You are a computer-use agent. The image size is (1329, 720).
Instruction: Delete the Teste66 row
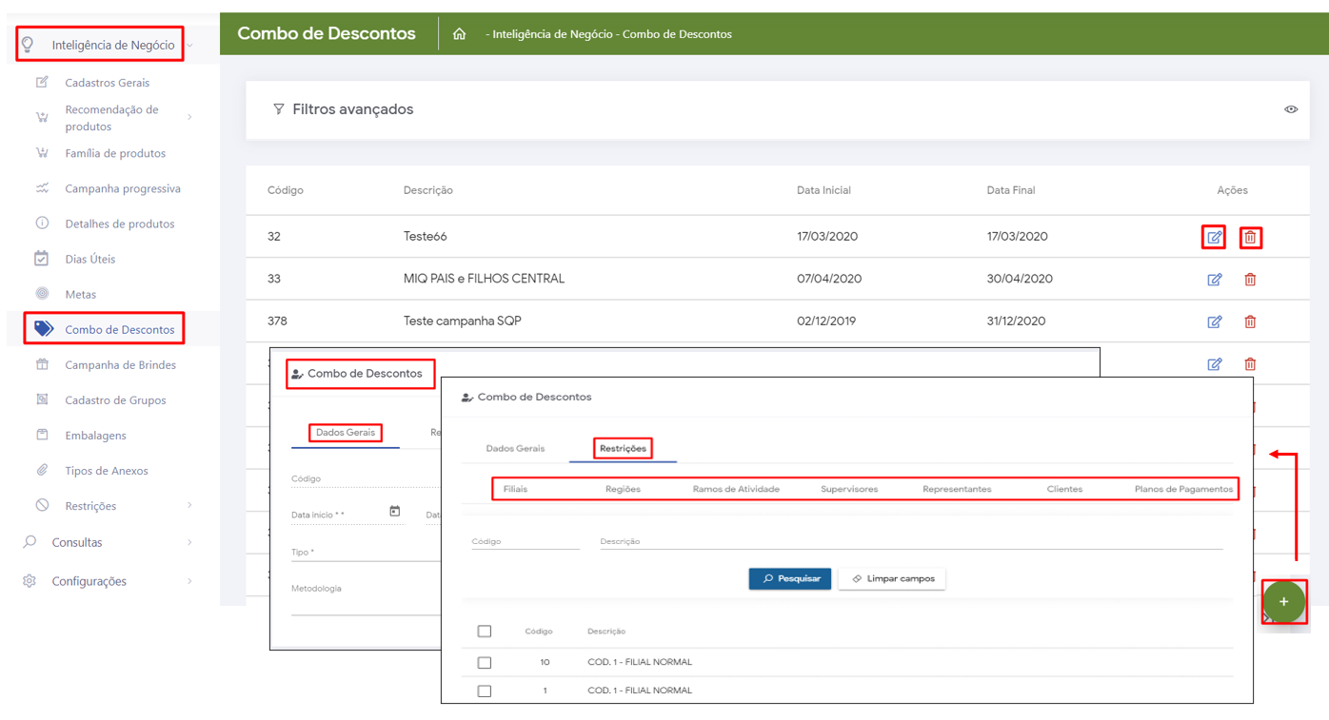coord(1250,237)
